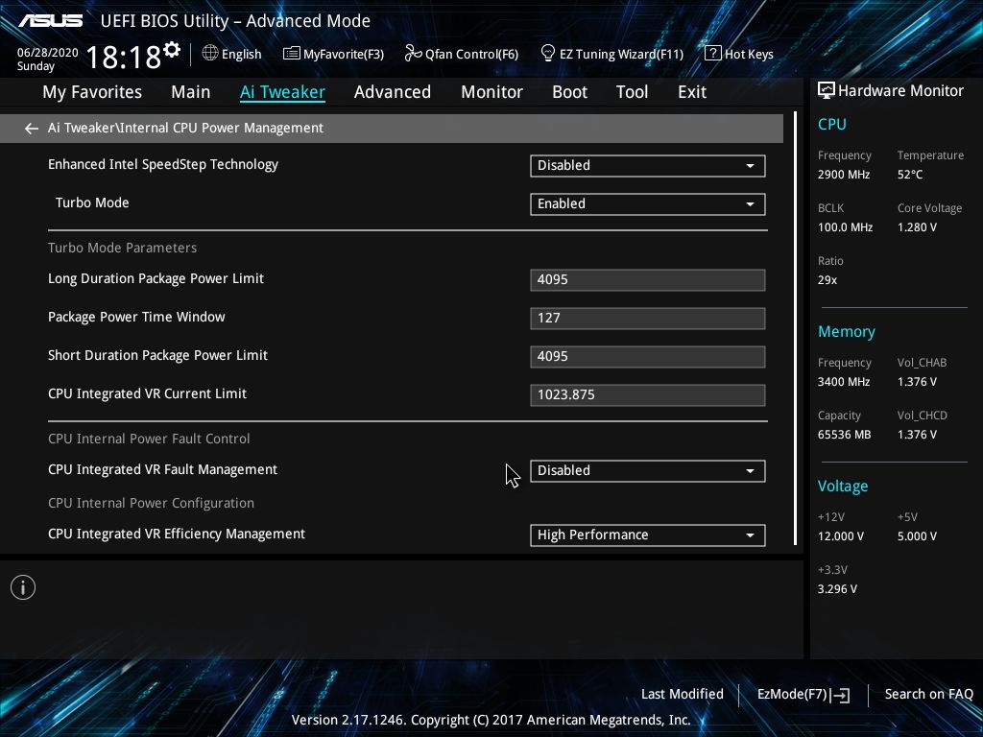983x737 pixels.
Task: Click the CPU Integrated VR Fault Management label
Action: click(162, 470)
